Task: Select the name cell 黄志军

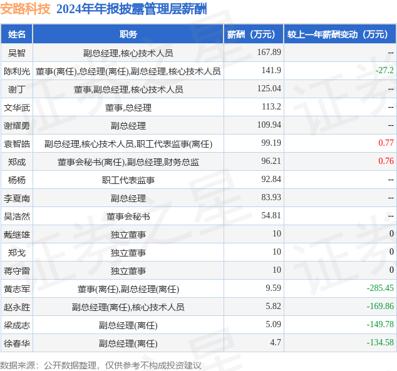Action: (17, 289)
